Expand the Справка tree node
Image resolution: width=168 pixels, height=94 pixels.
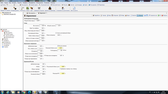(x=1, y=47)
